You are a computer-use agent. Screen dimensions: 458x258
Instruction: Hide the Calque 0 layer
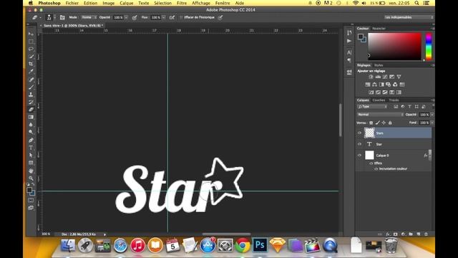pos(359,156)
